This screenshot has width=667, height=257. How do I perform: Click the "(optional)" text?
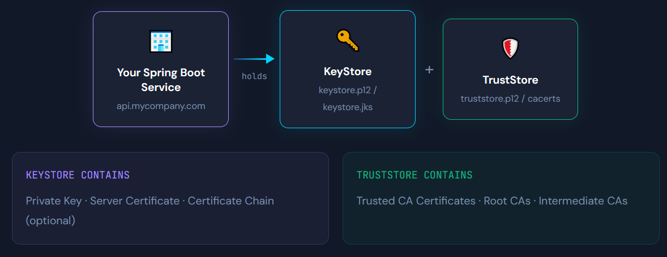pyautogui.click(x=50, y=220)
